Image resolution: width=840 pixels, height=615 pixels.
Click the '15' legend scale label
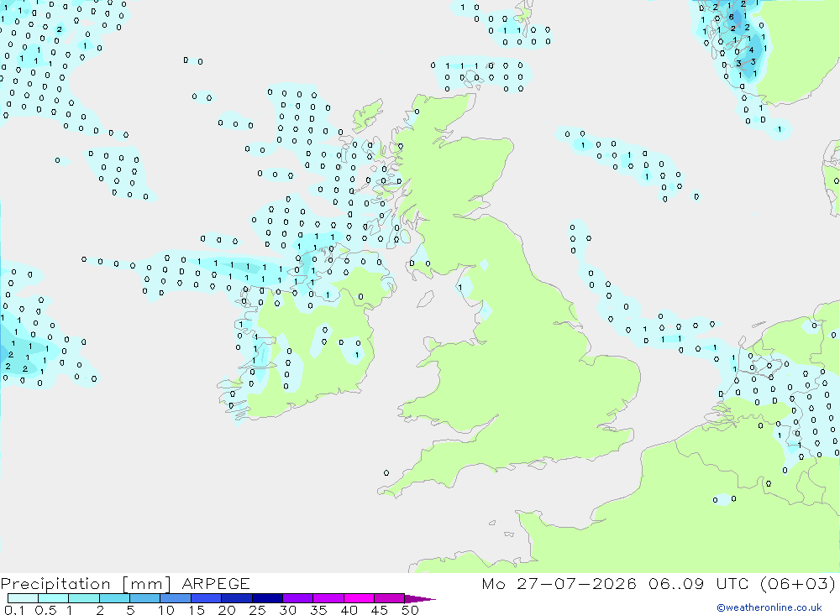[197, 610]
